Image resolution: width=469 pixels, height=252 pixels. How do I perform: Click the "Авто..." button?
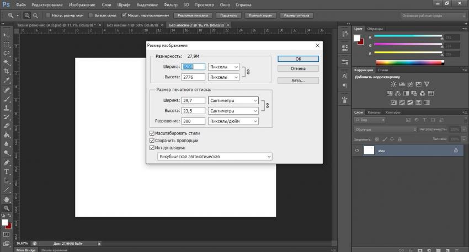[298, 81]
